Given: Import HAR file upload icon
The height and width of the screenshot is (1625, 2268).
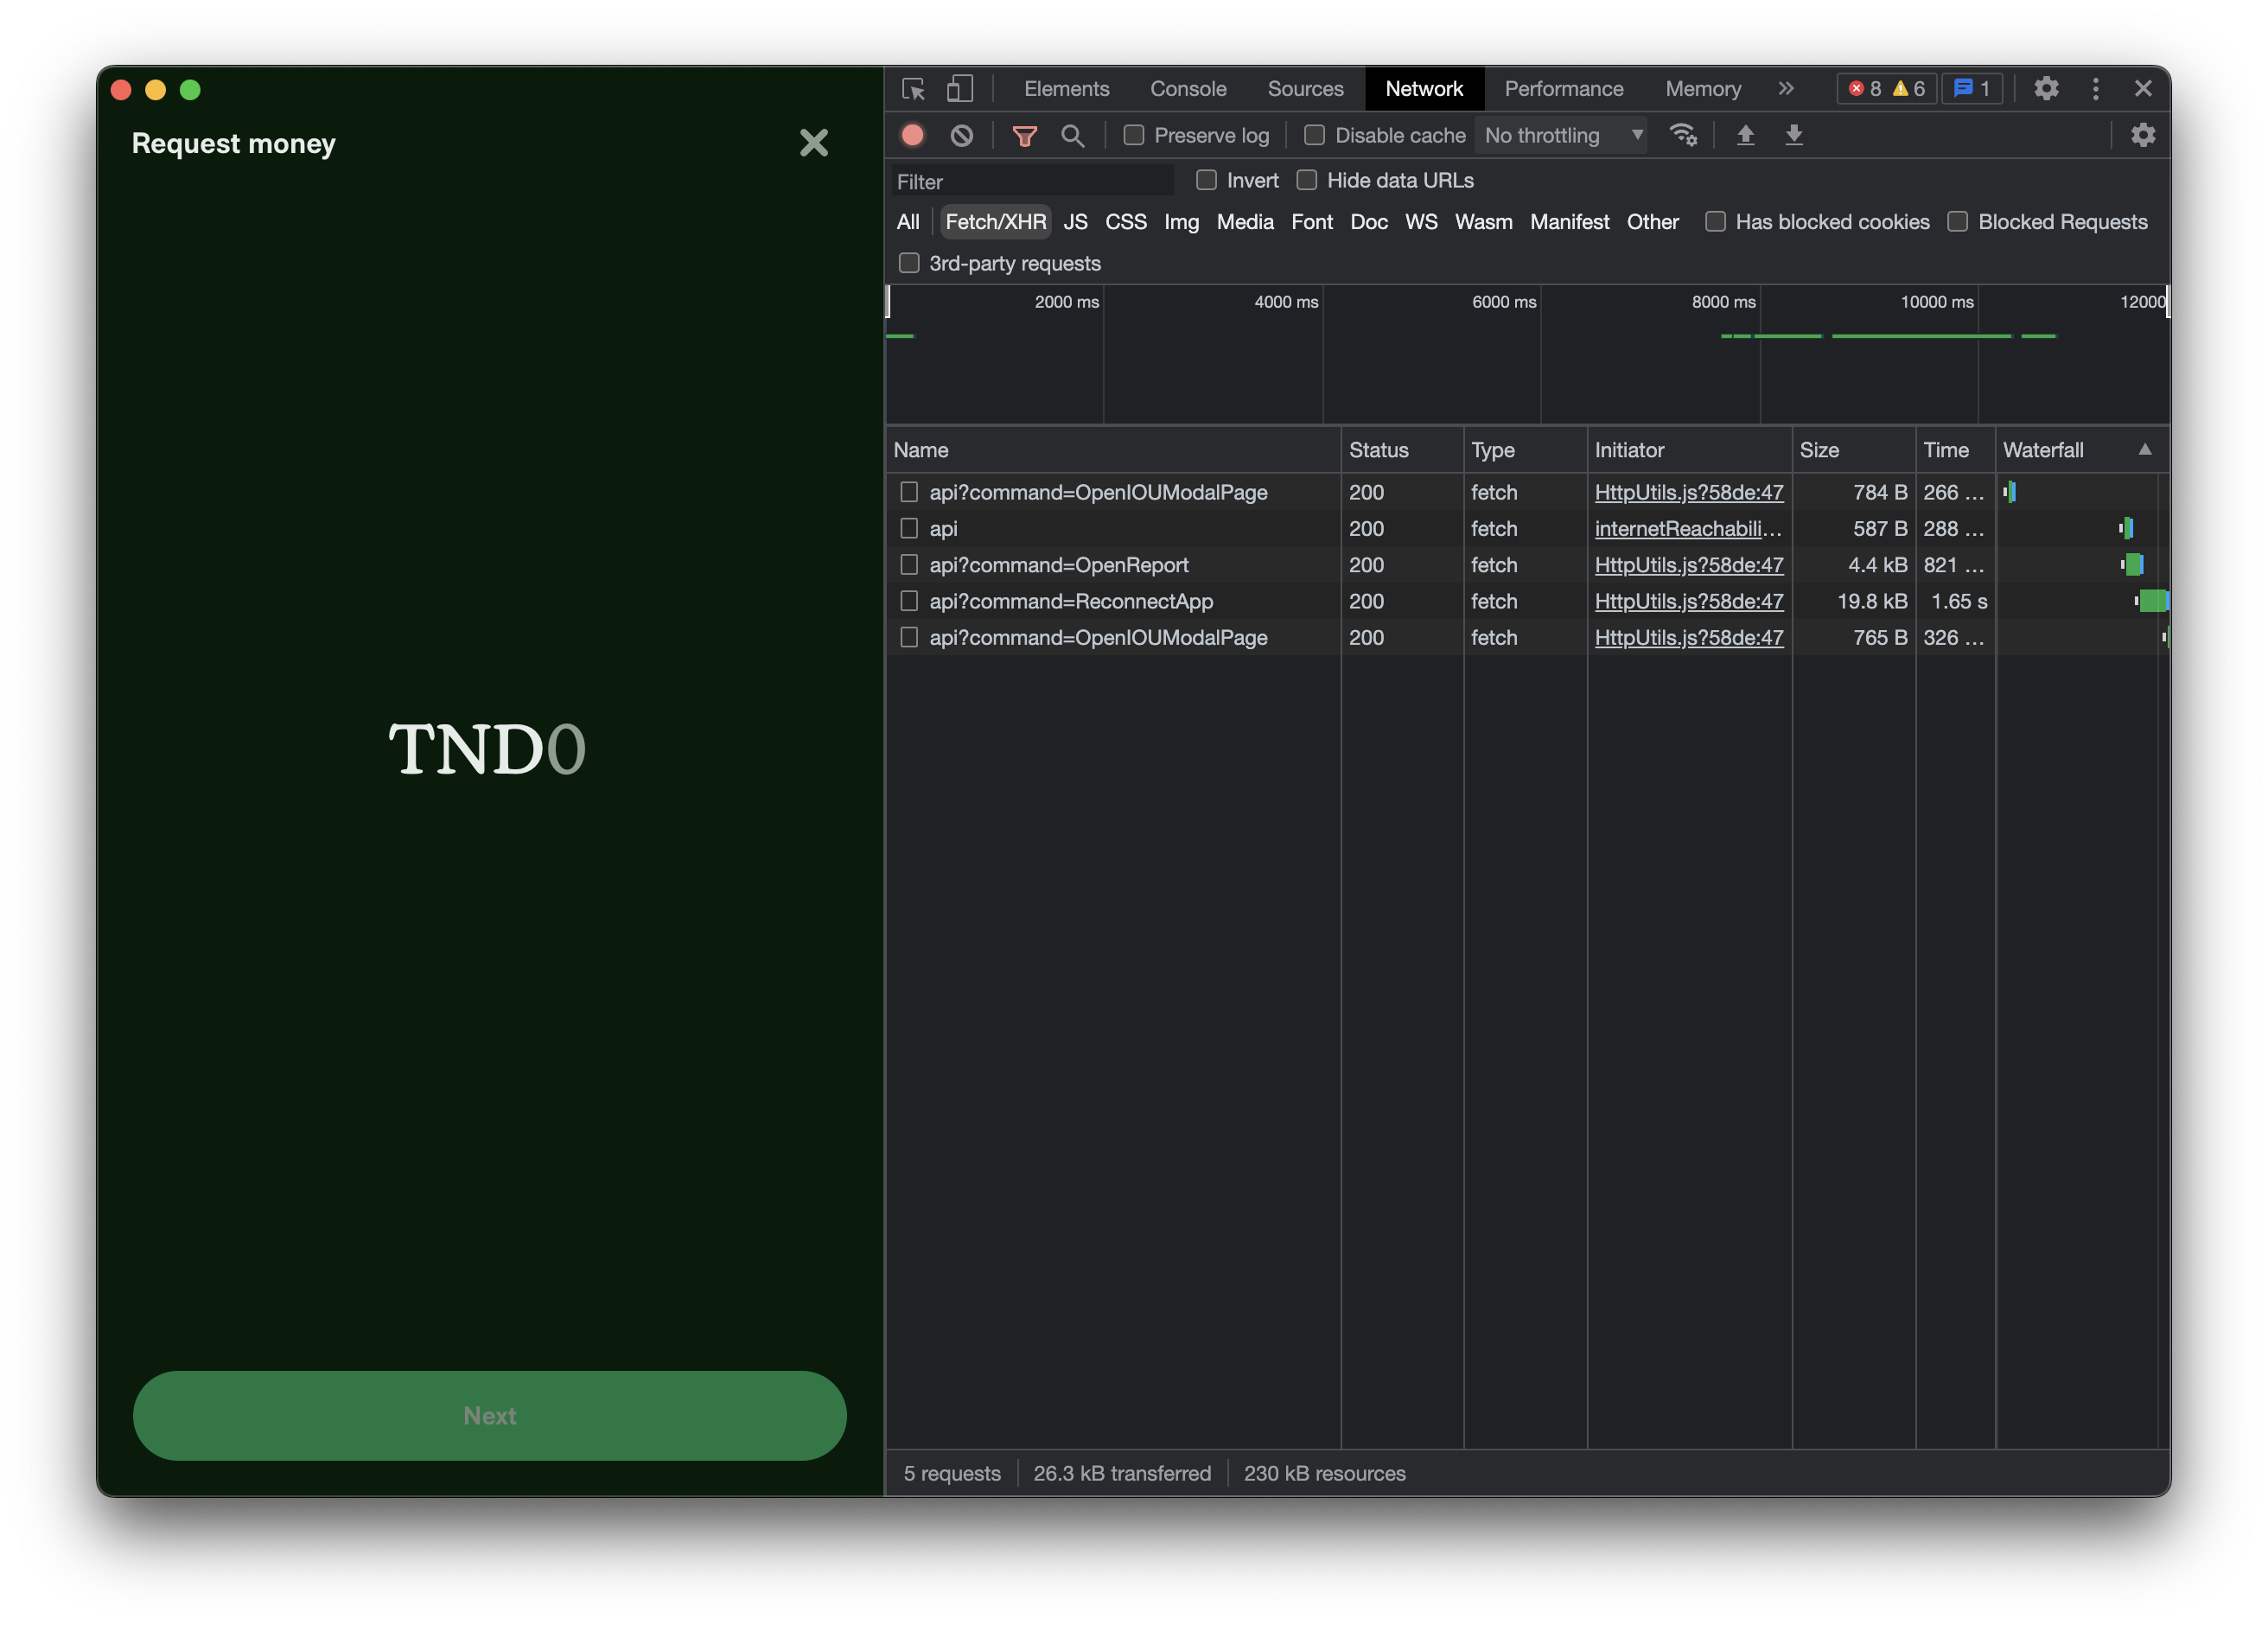Looking at the screenshot, I should pos(1745,135).
